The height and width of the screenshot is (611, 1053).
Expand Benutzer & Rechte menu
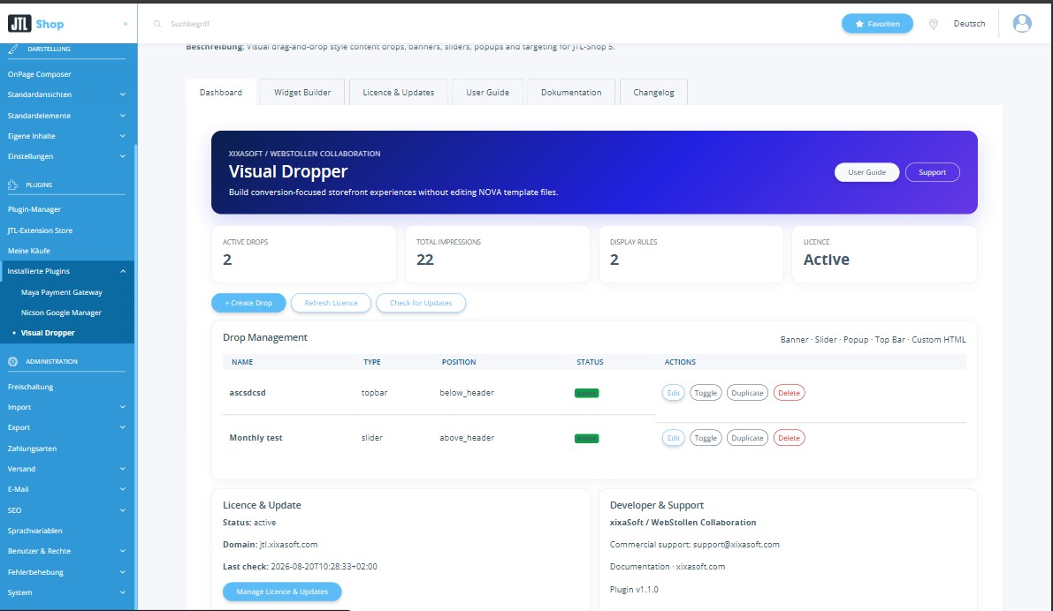[66, 551]
